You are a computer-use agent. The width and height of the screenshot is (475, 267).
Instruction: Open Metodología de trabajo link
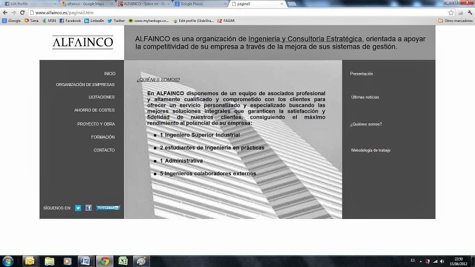click(x=370, y=150)
